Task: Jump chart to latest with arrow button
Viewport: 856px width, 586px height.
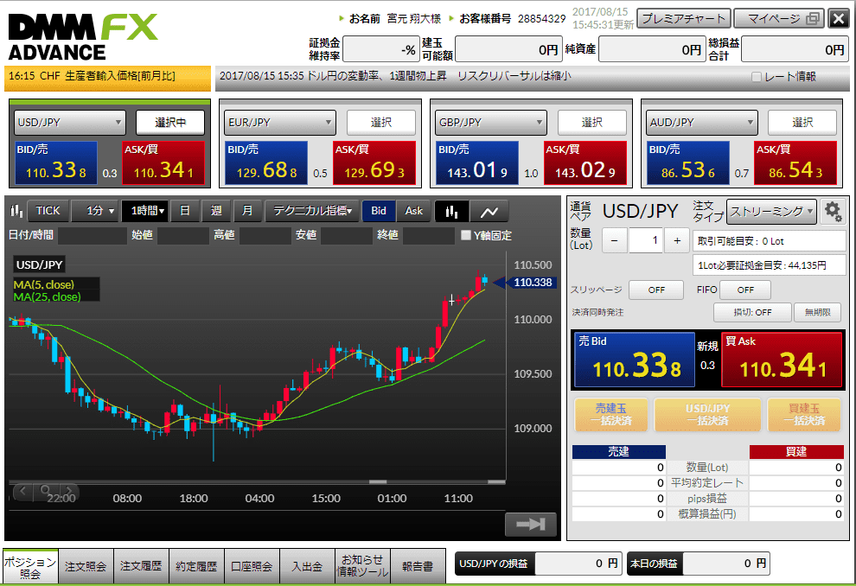Action: (531, 525)
